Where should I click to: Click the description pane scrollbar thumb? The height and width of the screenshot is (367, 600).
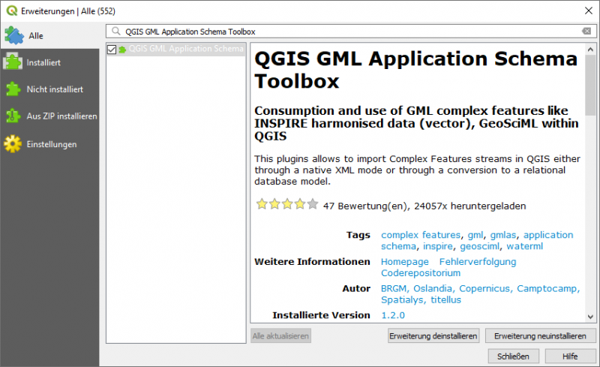[590, 85]
